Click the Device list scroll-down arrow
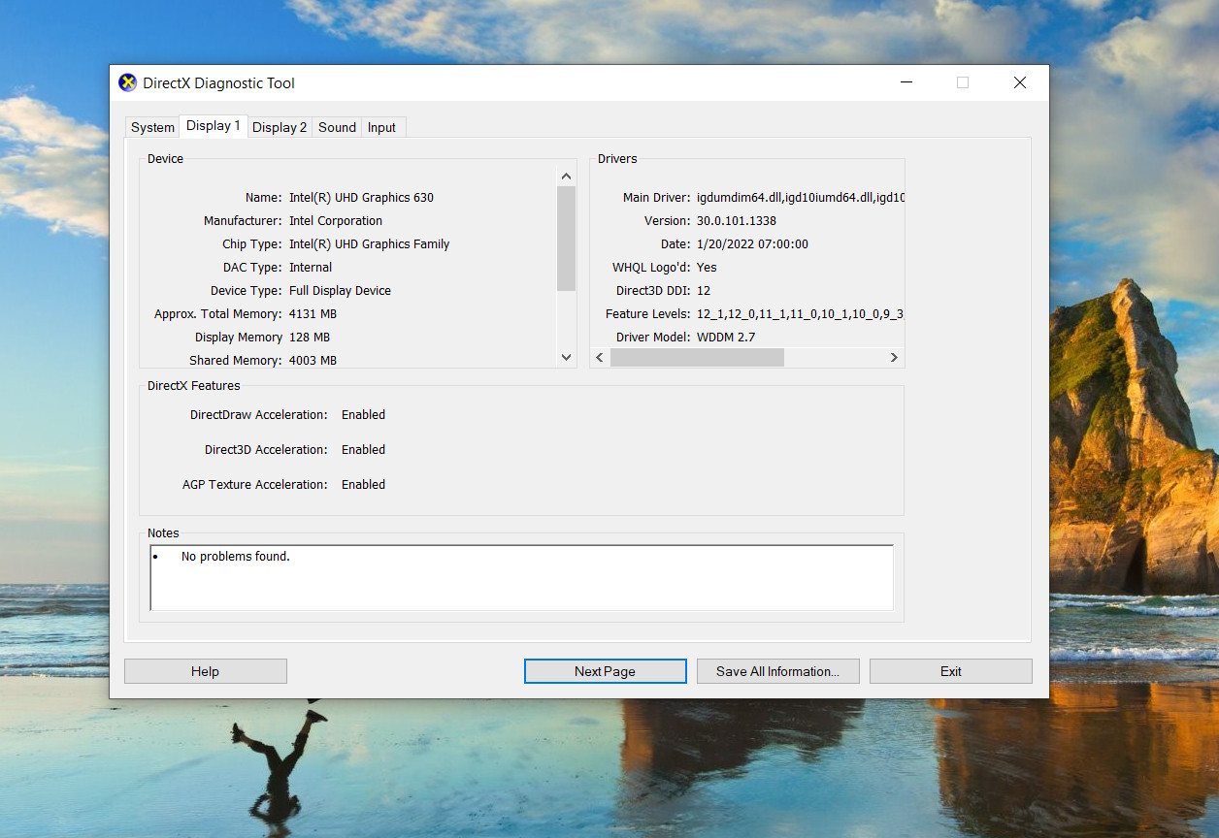The image size is (1219, 838). pos(567,358)
